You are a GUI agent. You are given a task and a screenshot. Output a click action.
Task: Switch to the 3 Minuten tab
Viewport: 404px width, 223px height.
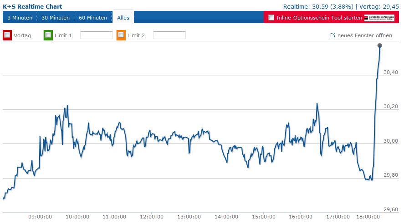click(20, 18)
